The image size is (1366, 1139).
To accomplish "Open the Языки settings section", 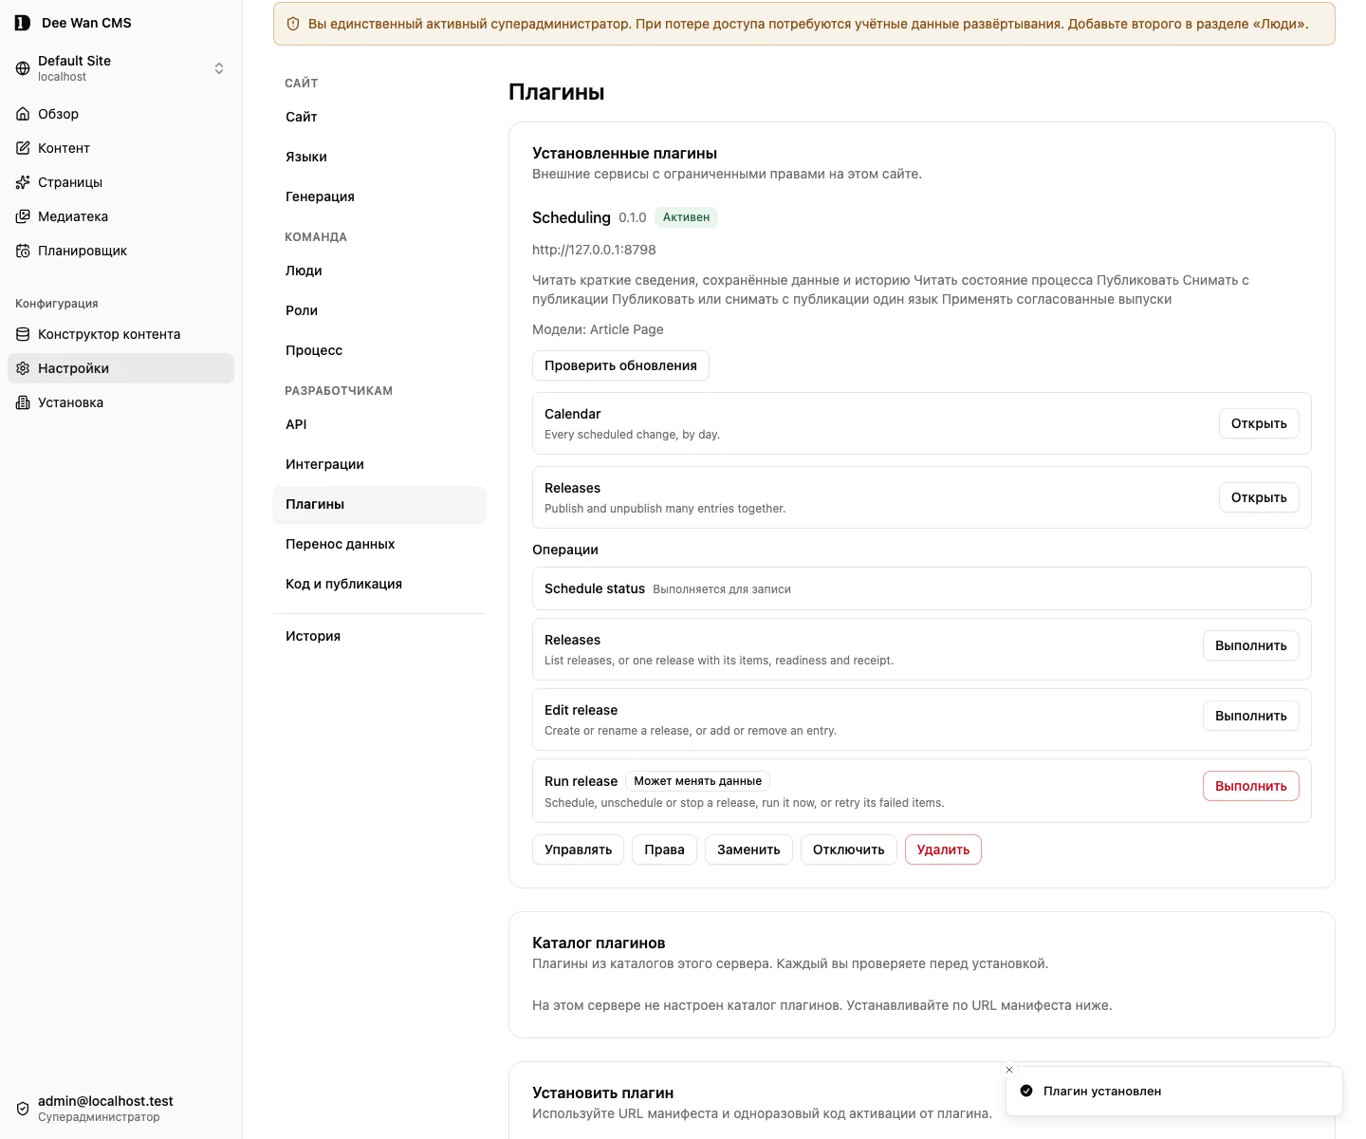I will (x=379, y=157).
